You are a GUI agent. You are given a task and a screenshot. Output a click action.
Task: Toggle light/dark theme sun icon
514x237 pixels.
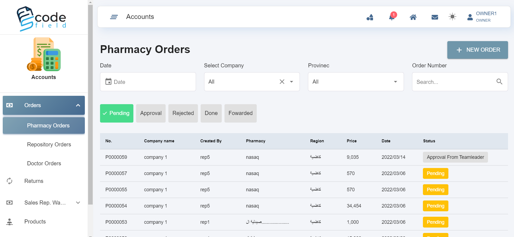pyautogui.click(x=452, y=17)
